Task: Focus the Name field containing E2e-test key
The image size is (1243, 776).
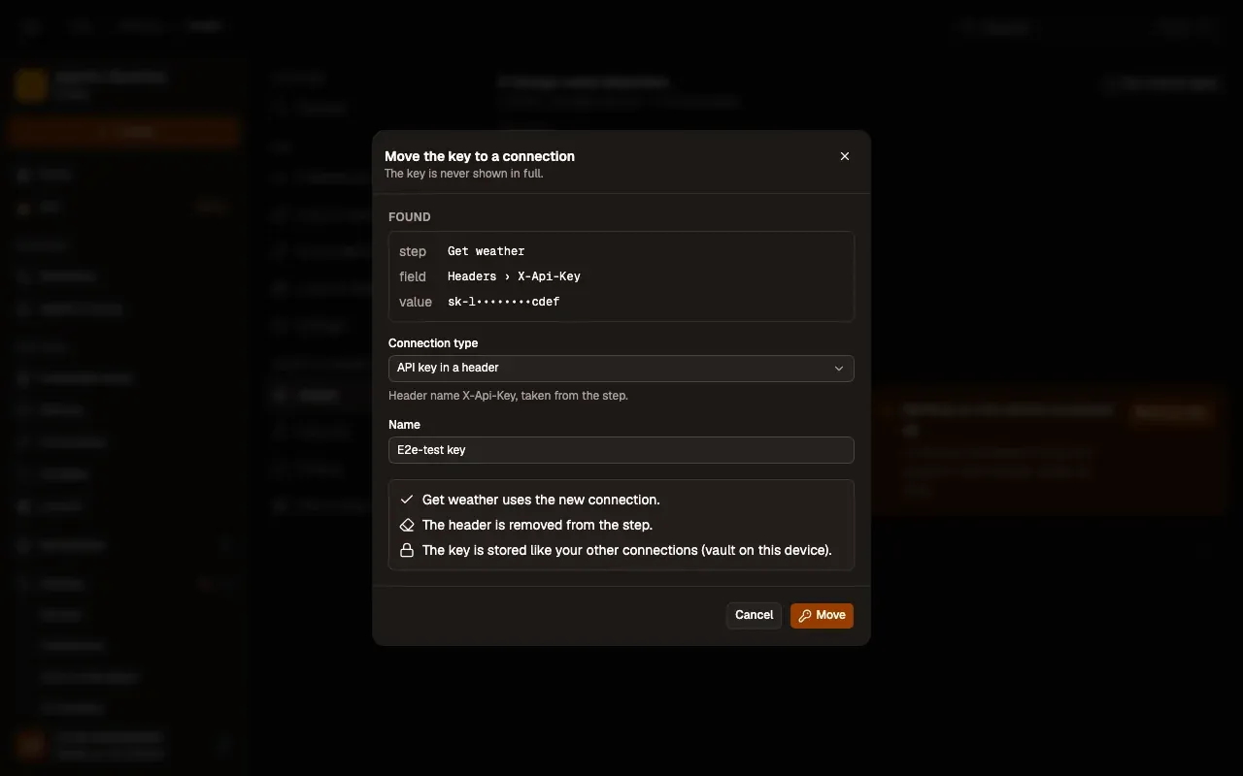Action: (621, 450)
